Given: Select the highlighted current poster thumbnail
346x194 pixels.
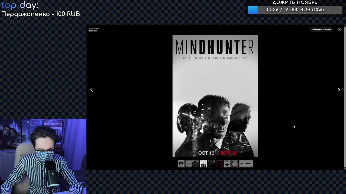Looking at the screenshot, I should (204, 164).
